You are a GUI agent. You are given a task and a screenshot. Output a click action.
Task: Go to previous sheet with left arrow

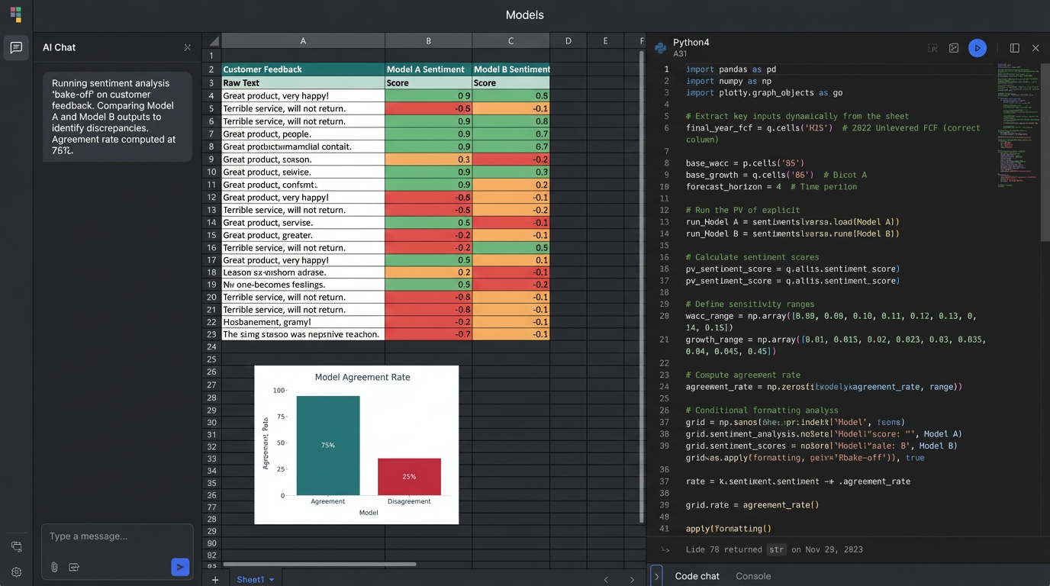point(606,580)
